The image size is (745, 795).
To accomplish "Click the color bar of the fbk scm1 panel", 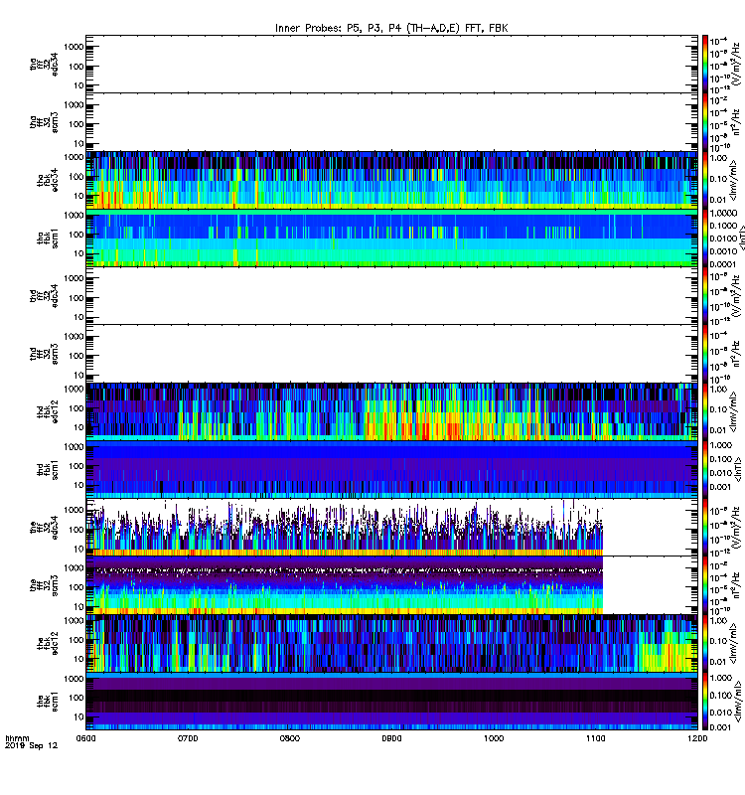I will (x=705, y=701).
